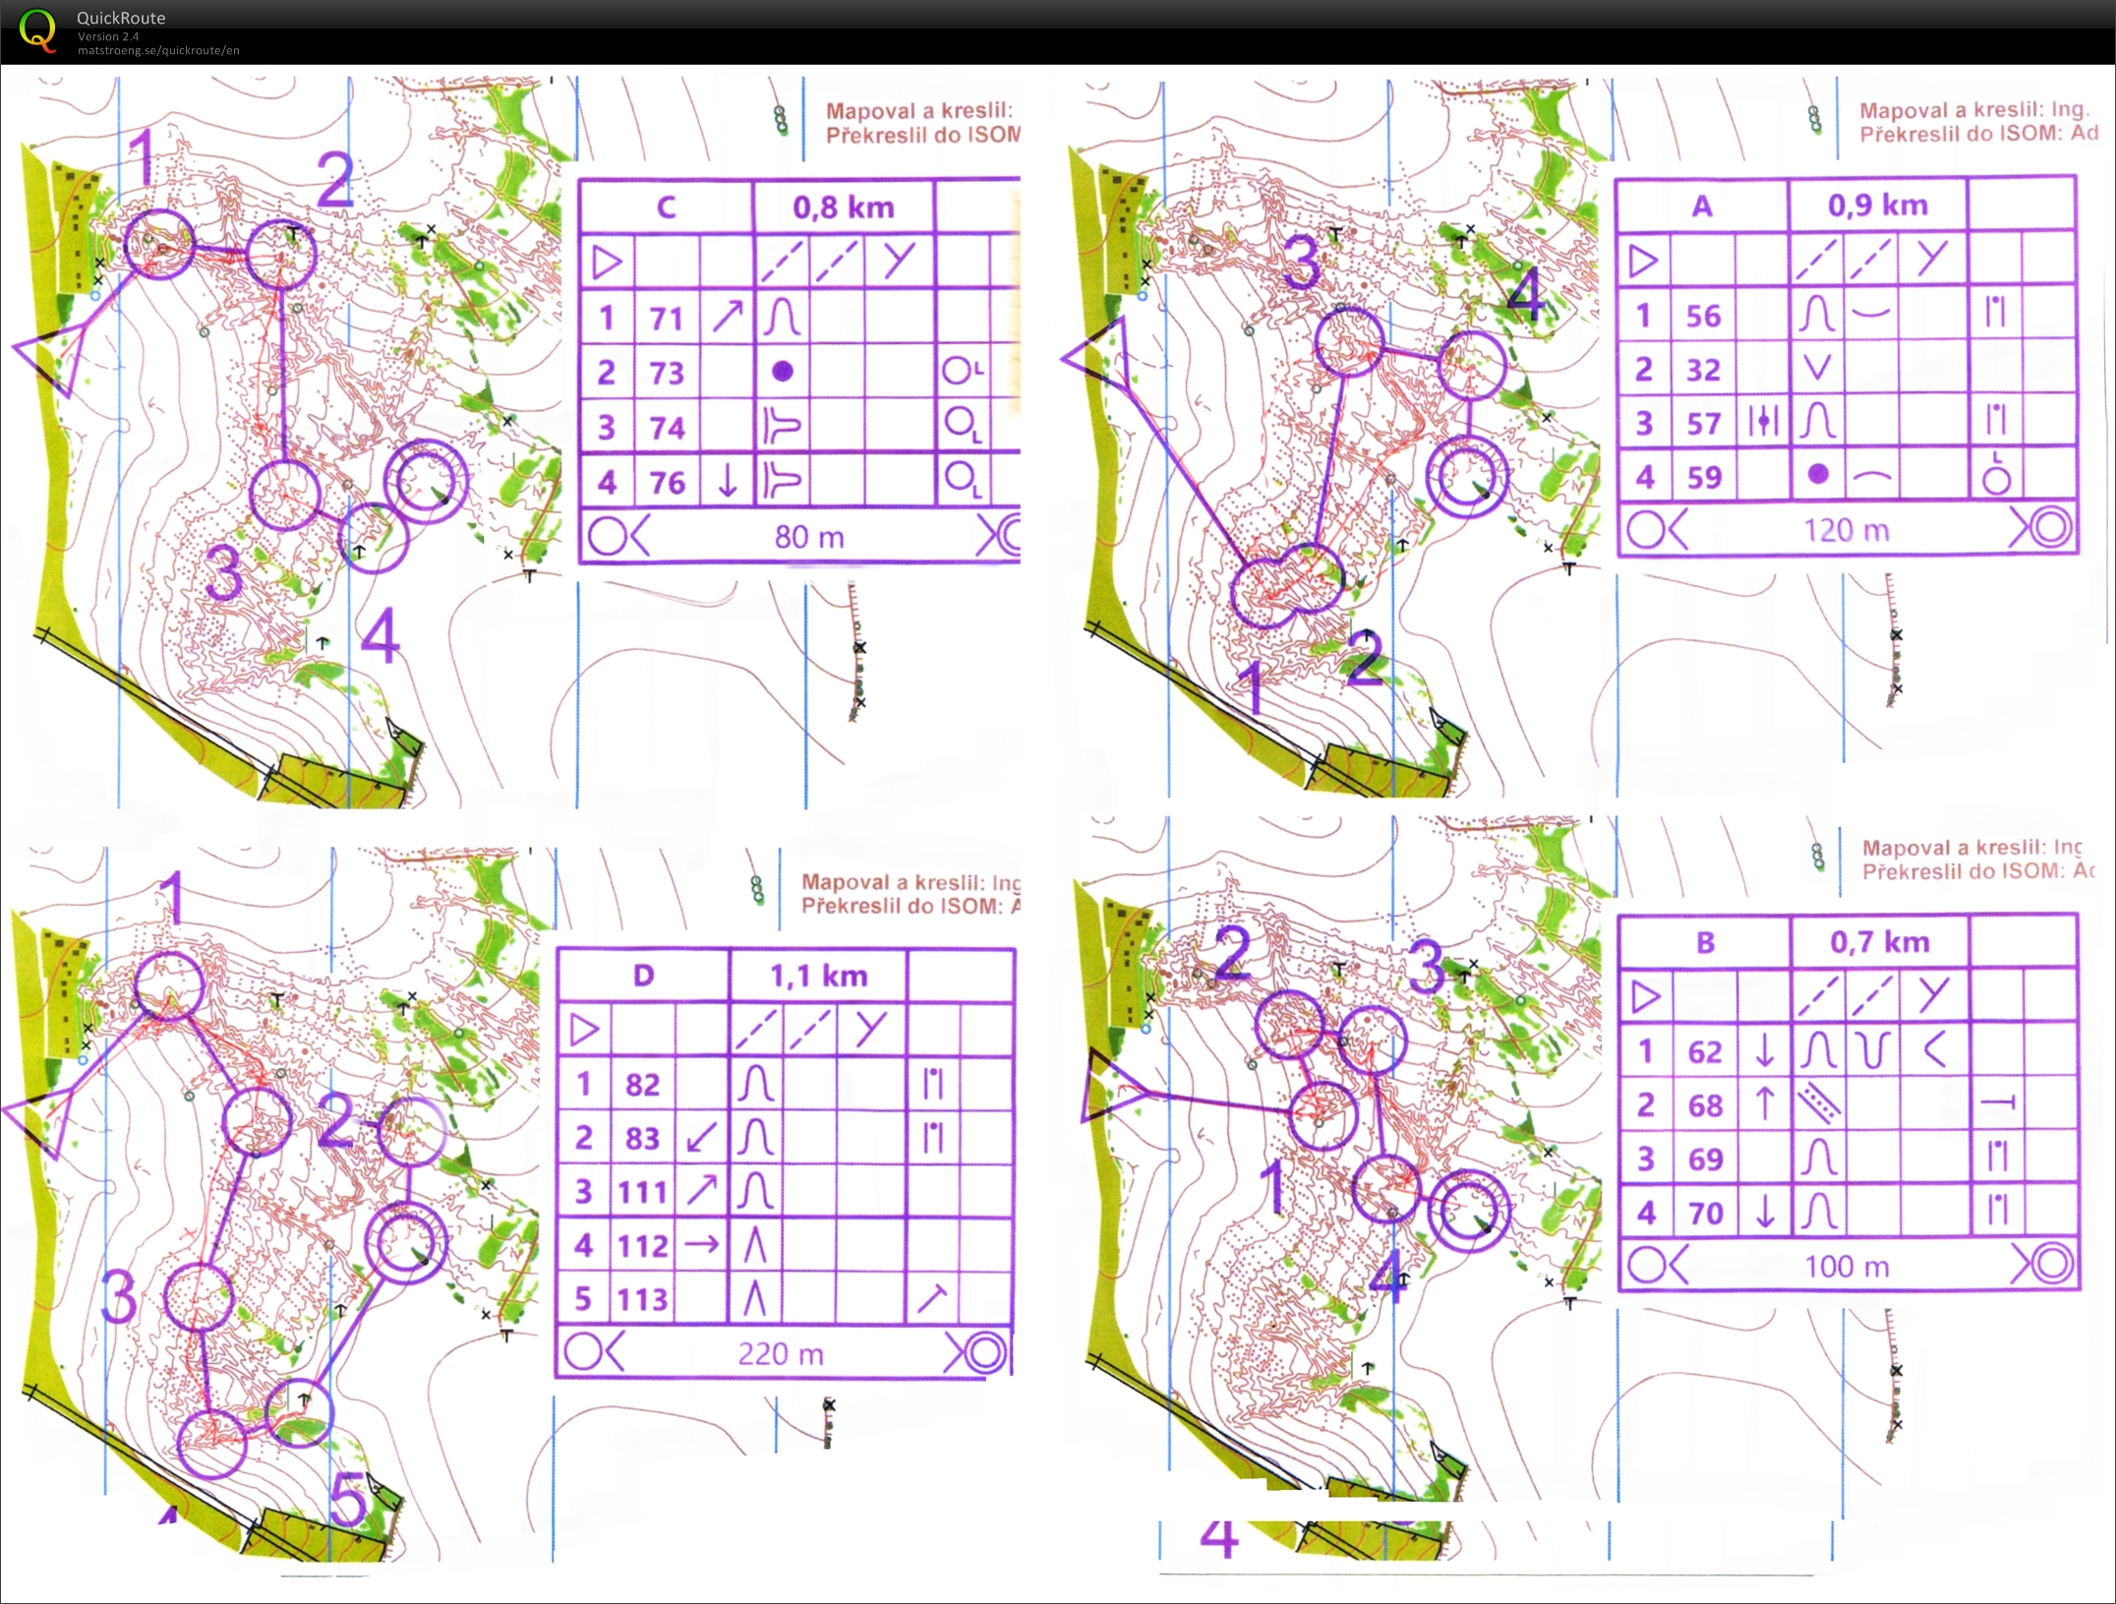The image size is (2116, 1604).
Task: Click the Y junction symbol in course B header row
Action: point(1933,995)
